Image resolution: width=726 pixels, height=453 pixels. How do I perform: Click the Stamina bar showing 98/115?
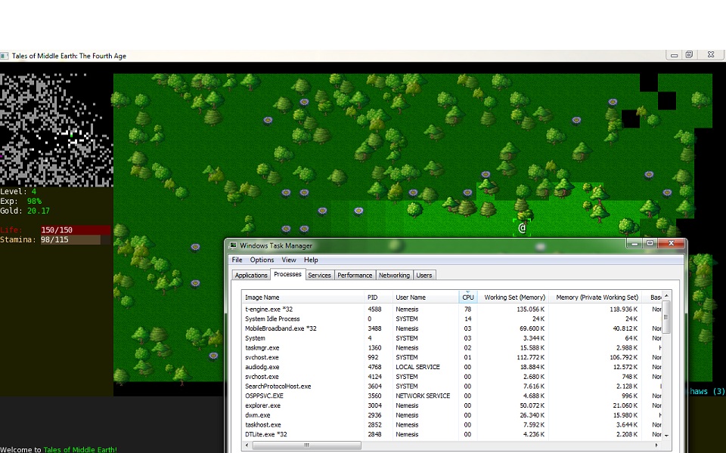[76, 239]
